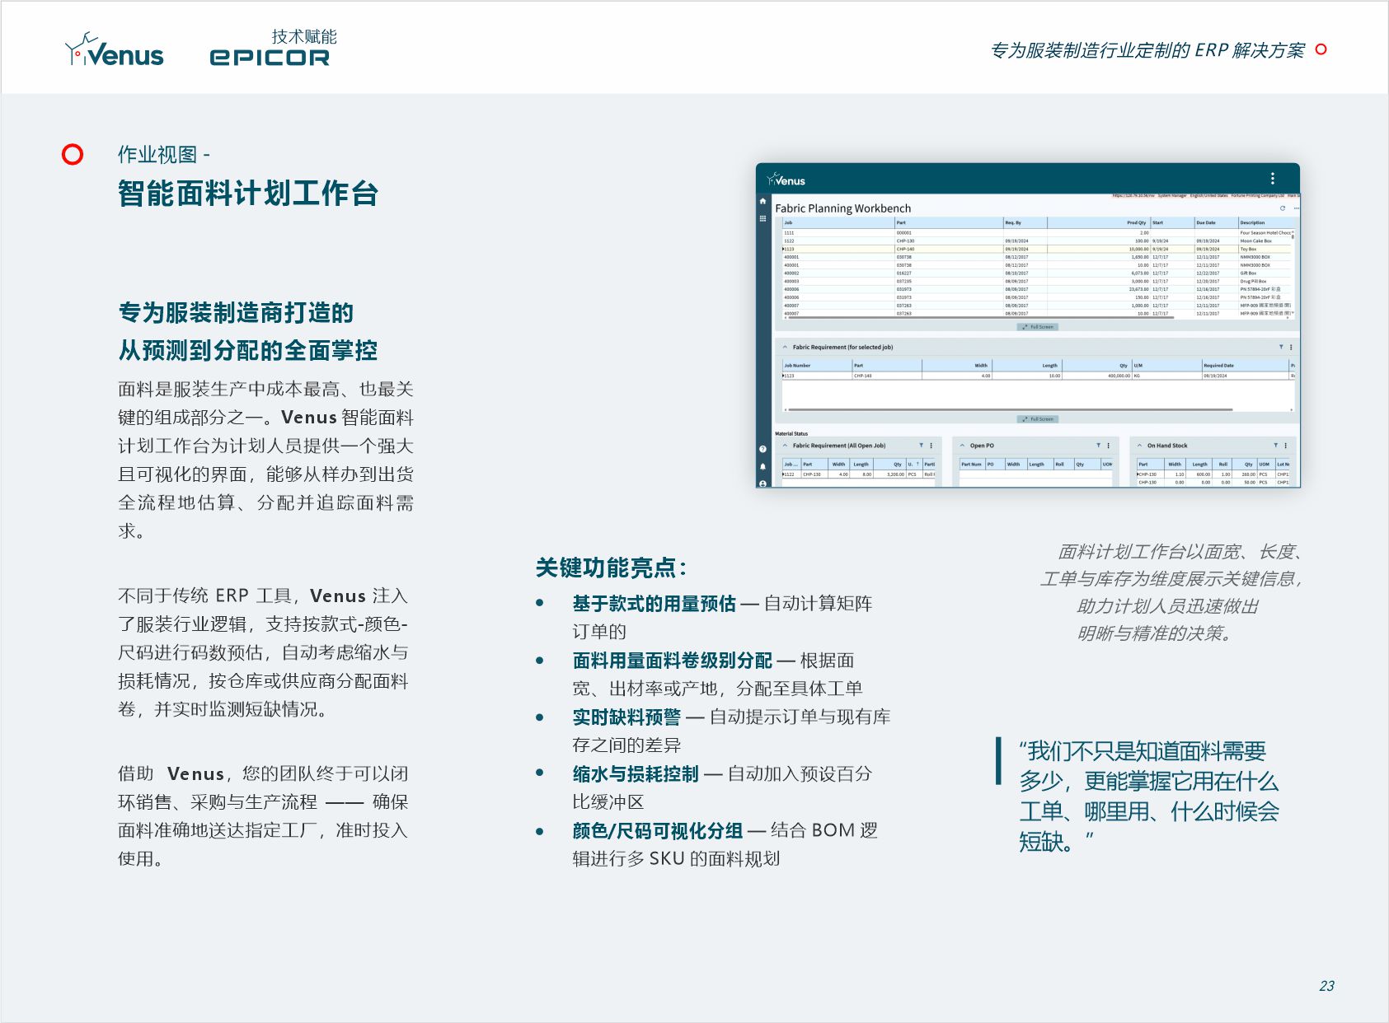Click Full Screen button under the job grid
The height and width of the screenshot is (1023, 1389).
(x=1038, y=327)
